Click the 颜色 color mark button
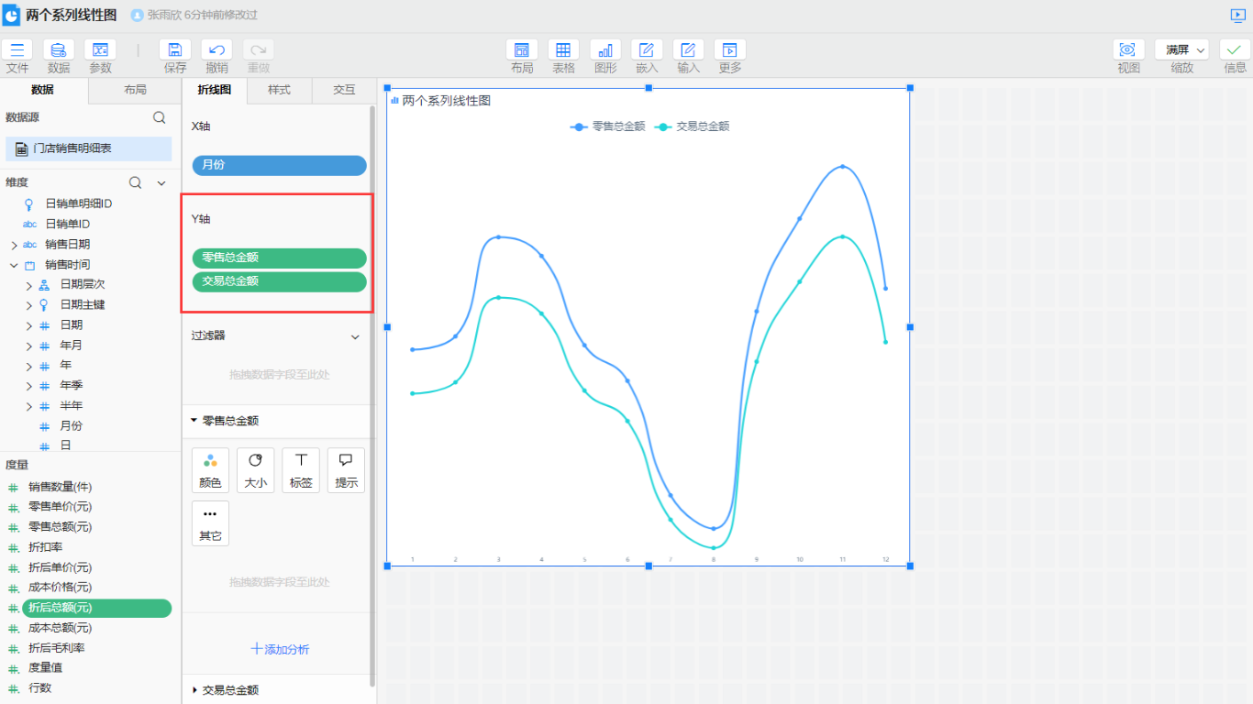1253x704 pixels. point(210,470)
